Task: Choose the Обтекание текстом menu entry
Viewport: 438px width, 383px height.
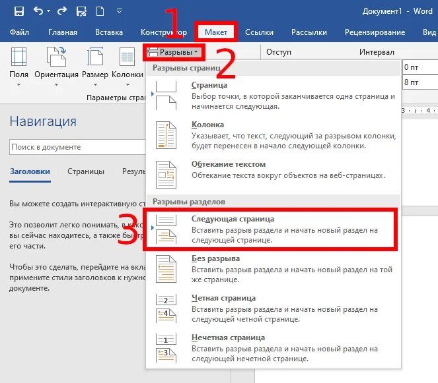Action: (274, 175)
